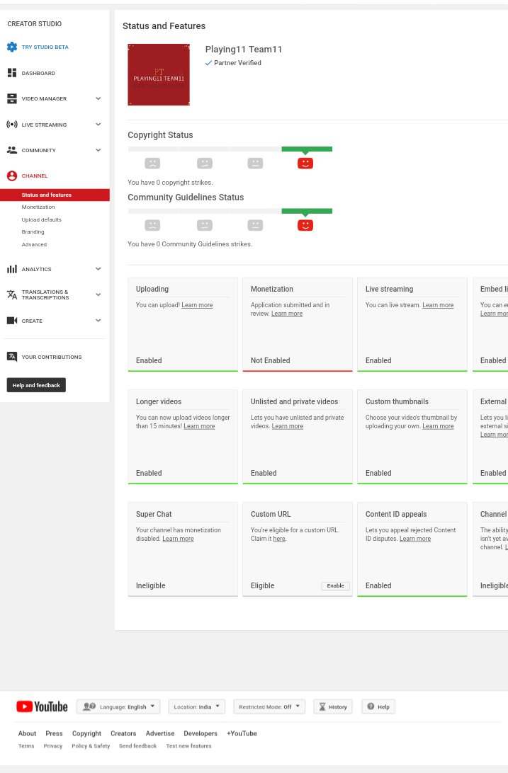Screen dimensions: 508x773
Task: Expand the Community chevron
Action: [x=98, y=150]
